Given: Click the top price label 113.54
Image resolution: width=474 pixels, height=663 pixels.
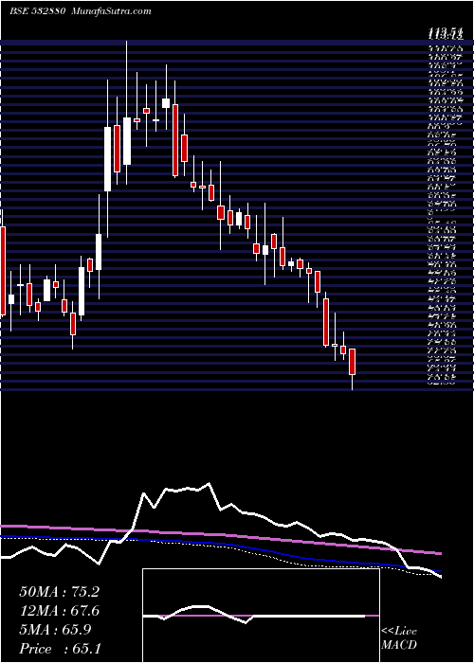Looking at the screenshot, I should pos(444,34).
